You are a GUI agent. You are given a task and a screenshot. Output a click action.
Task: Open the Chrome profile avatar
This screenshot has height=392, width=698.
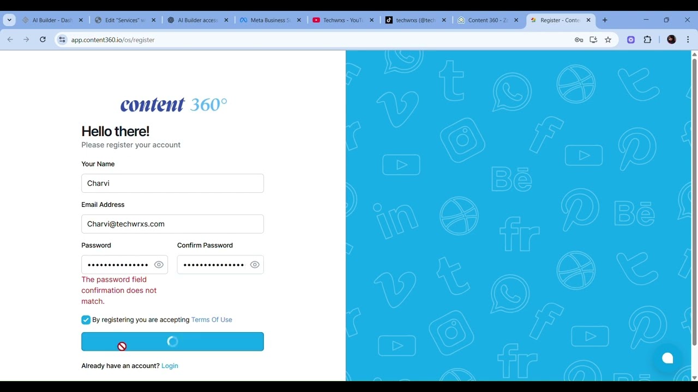[x=671, y=40]
